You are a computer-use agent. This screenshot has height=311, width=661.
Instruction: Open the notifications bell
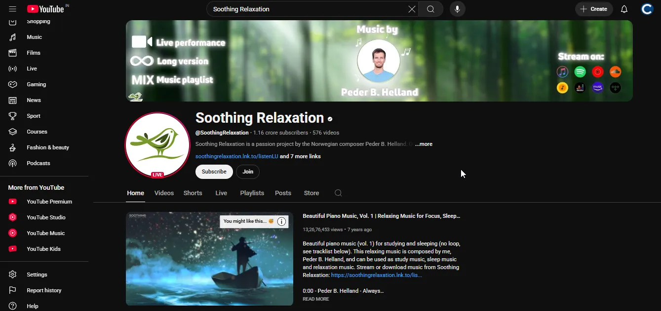[624, 9]
